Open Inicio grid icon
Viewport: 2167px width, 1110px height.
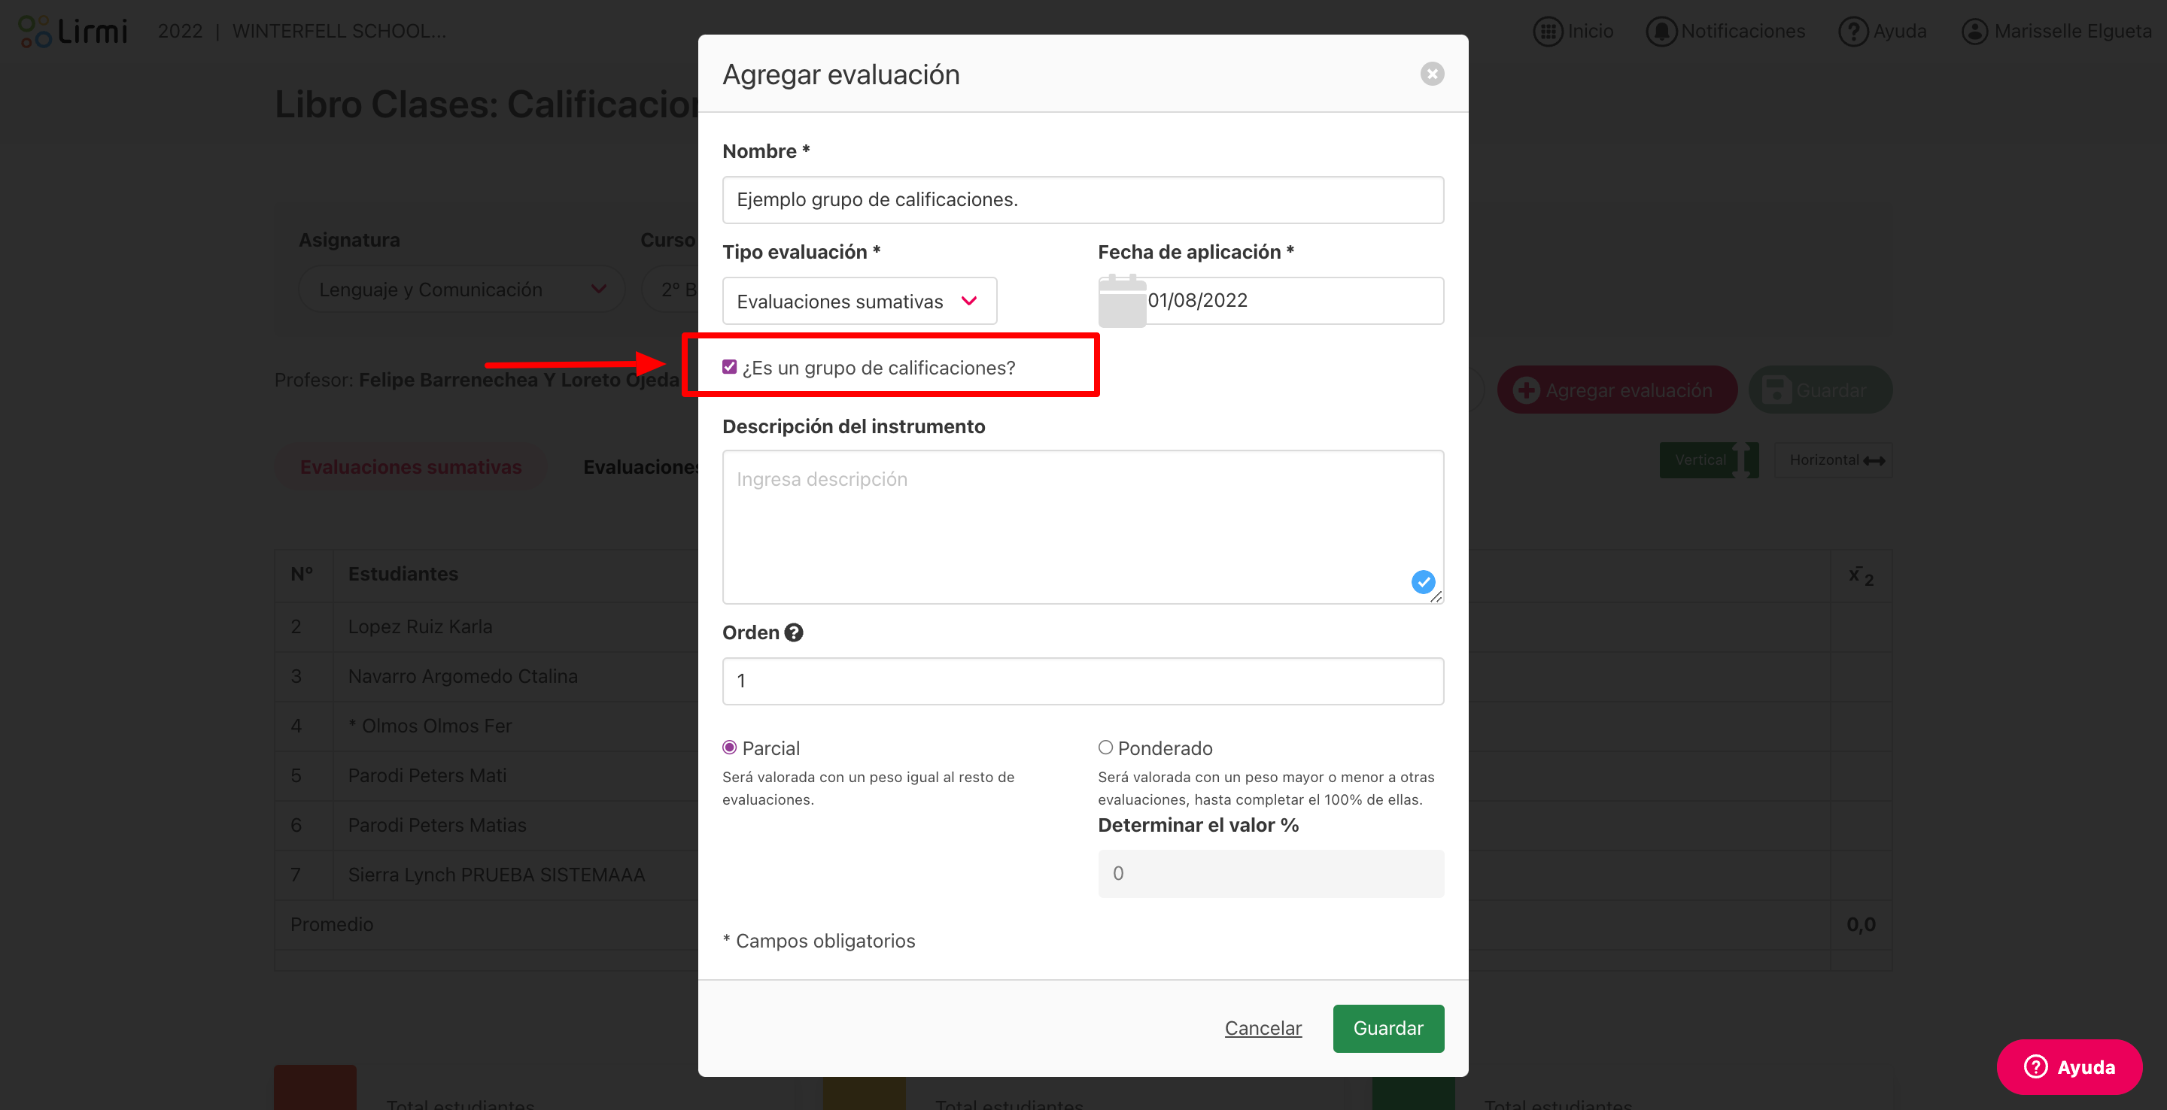[1547, 31]
